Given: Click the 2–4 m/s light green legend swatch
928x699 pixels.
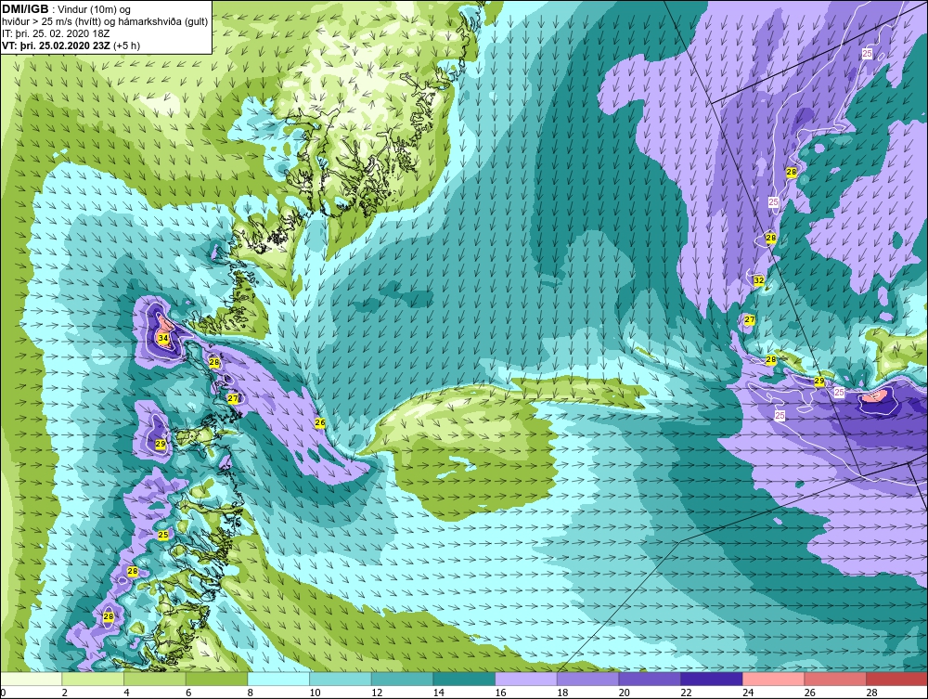Looking at the screenshot, I should coord(92,679).
